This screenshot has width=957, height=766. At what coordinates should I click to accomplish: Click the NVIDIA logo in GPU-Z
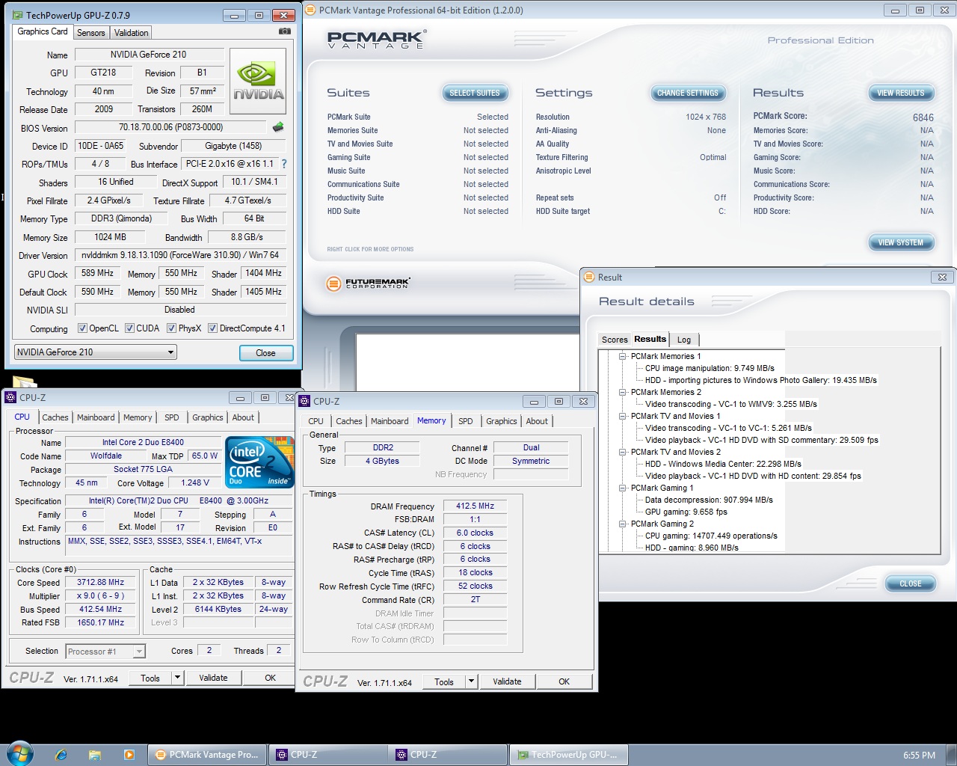pyautogui.click(x=259, y=81)
